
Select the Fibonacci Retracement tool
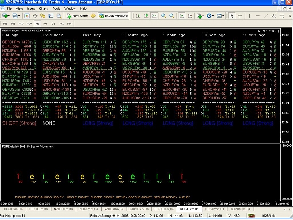(282, 16)
